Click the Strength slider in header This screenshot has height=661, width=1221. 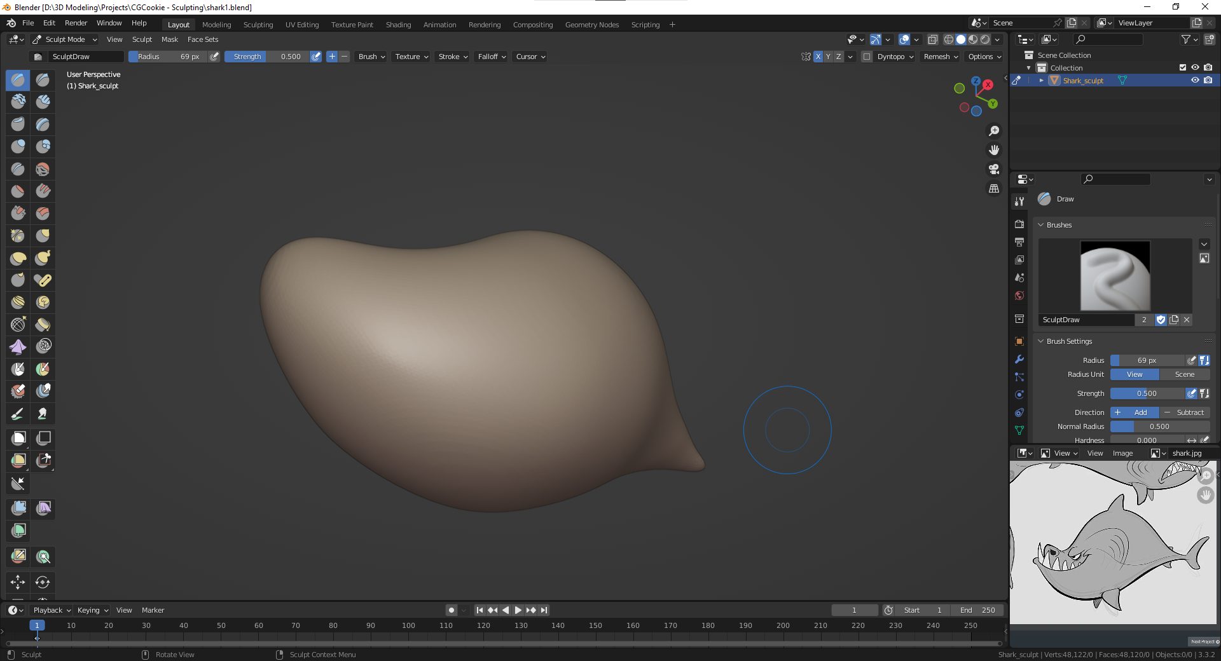click(x=266, y=57)
